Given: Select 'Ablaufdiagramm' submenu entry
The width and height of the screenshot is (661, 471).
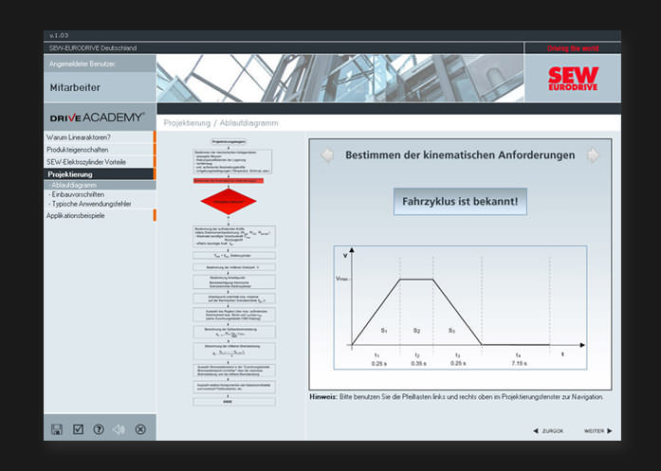Looking at the screenshot, I should coord(100,185).
